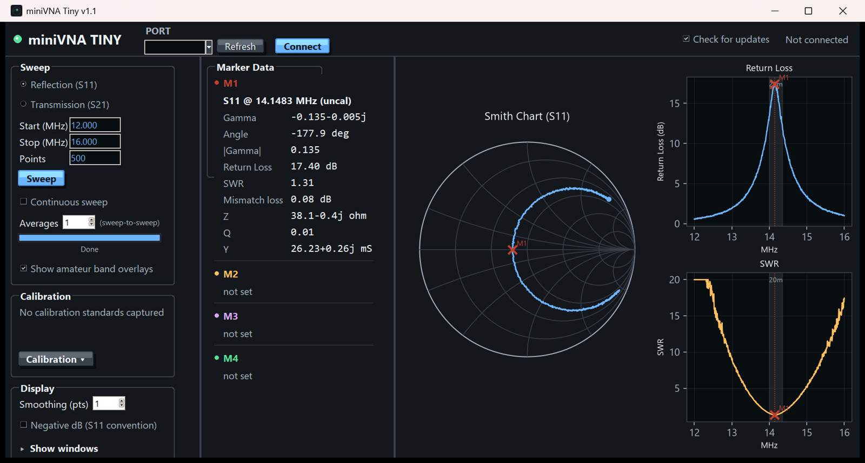Click the sweep progress bar

click(x=90, y=237)
